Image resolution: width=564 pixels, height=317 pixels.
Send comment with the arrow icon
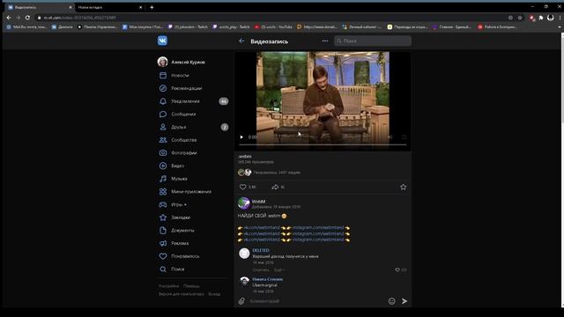coord(404,301)
